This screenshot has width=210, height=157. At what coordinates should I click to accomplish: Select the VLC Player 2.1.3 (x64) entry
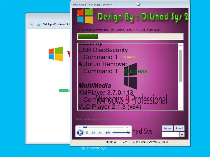click(109, 107)
